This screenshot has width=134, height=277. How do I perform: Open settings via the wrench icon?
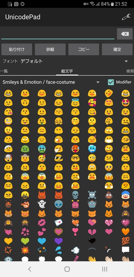[x=126, y=17]
